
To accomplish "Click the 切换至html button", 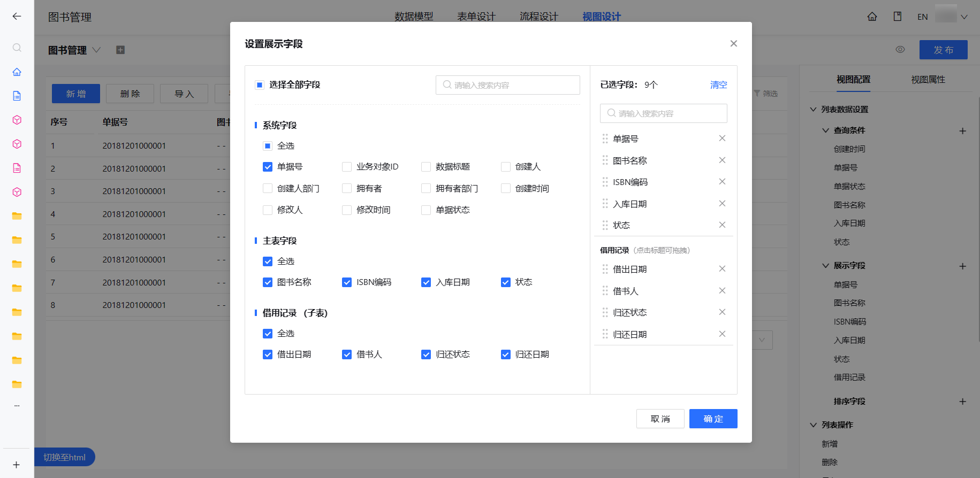I will click(x=64, y=457).
